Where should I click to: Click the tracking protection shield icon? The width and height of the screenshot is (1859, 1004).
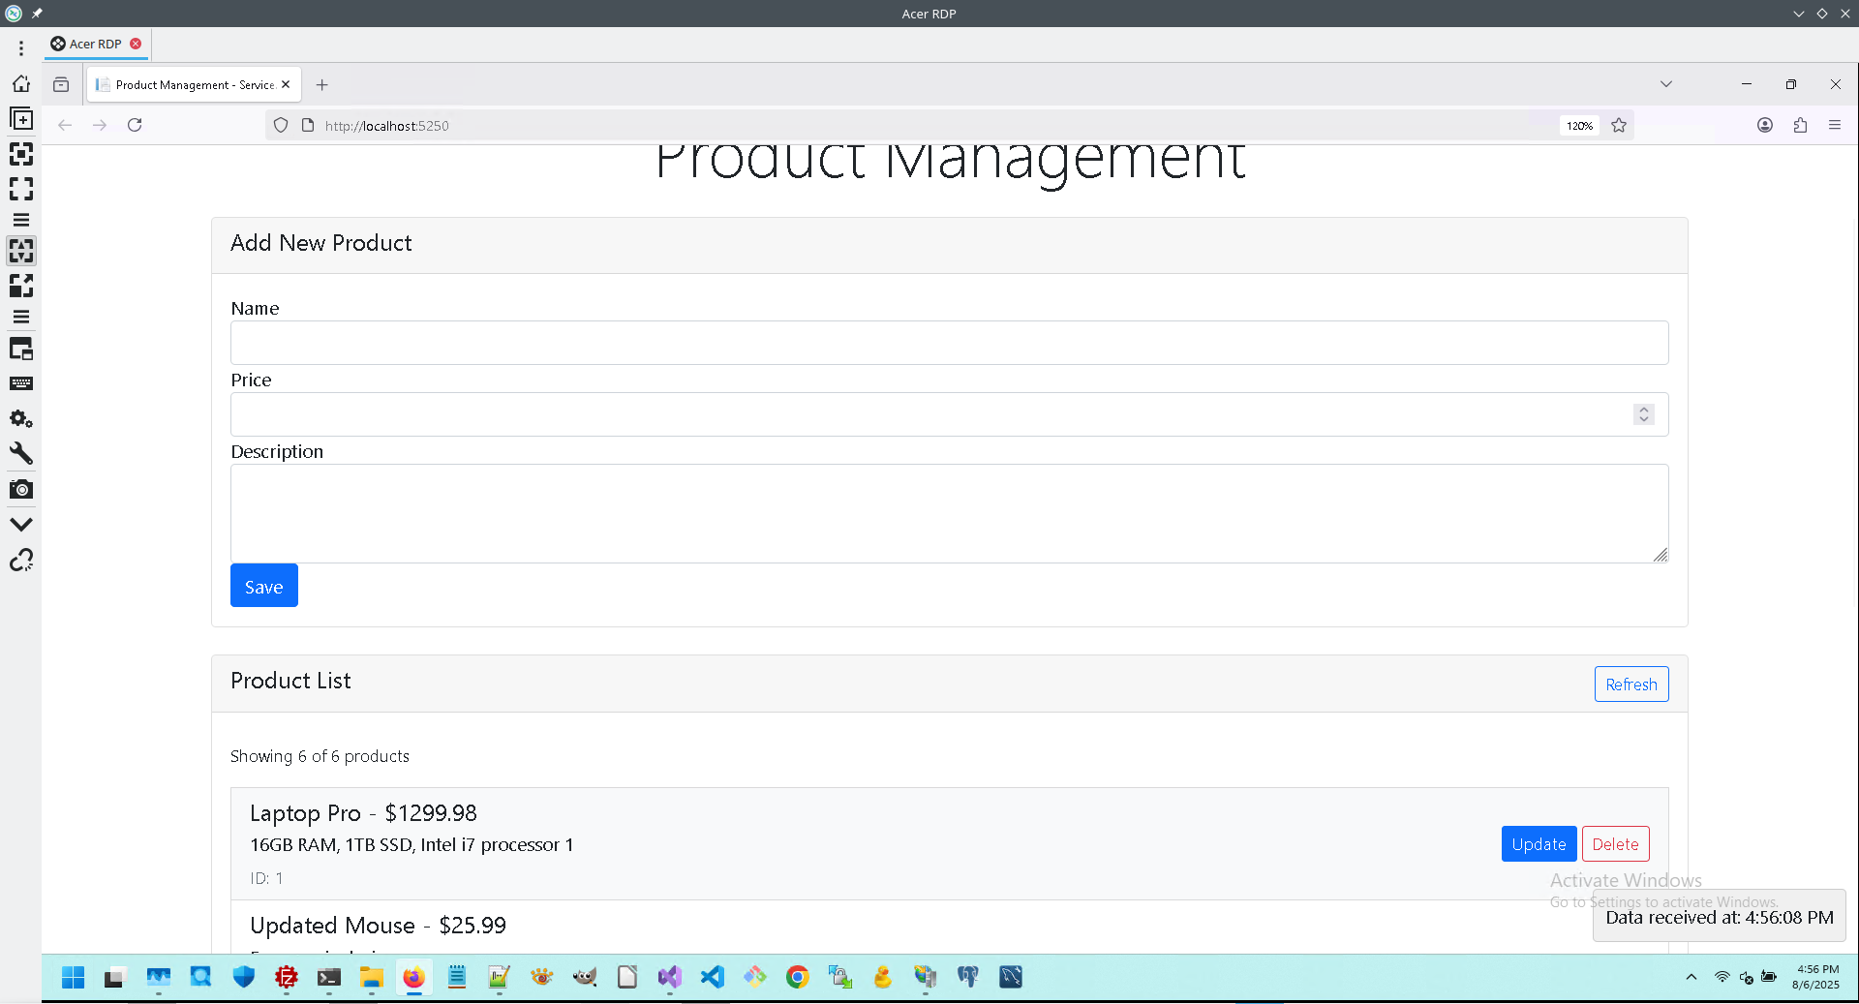pos(281,125)
